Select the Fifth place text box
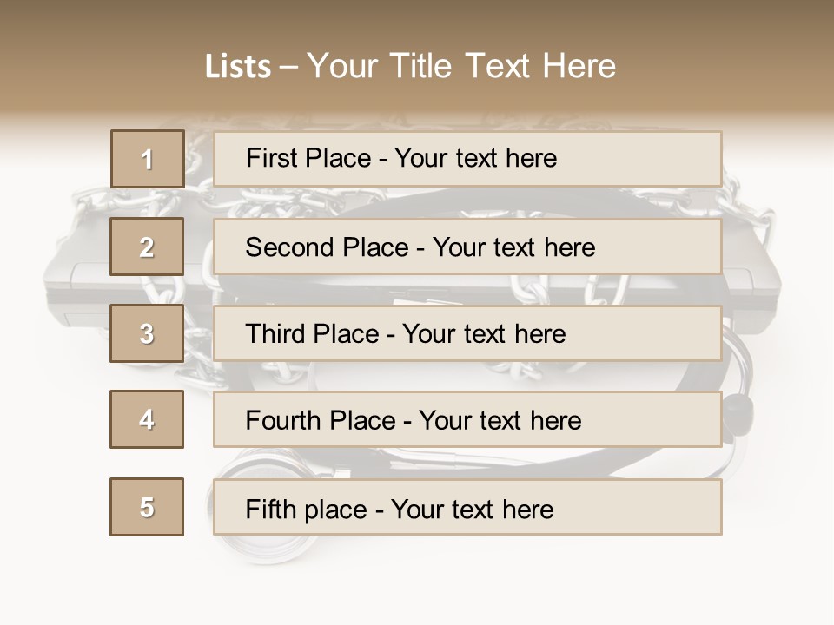The image size is (834, 625). pyautogui.click(x=467, y=508)
